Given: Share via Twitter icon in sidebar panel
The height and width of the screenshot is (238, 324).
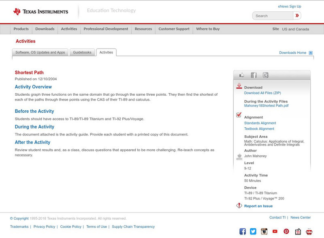Looking at the screenshot, I should (266, 75).
